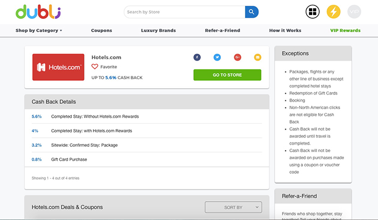Open Refer-a-Friend in navigation bar
378x220 pixels.
click(222, 31)
